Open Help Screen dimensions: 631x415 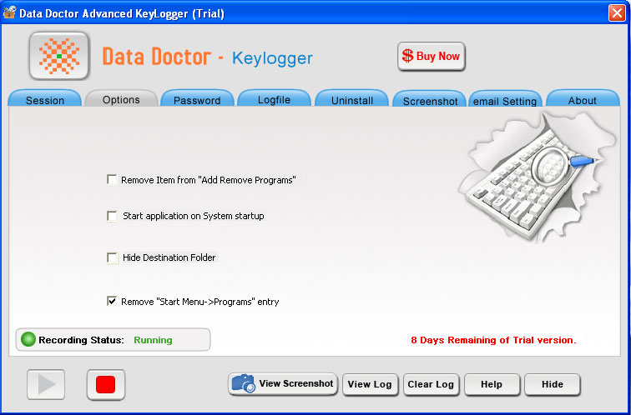coord(492,384)
